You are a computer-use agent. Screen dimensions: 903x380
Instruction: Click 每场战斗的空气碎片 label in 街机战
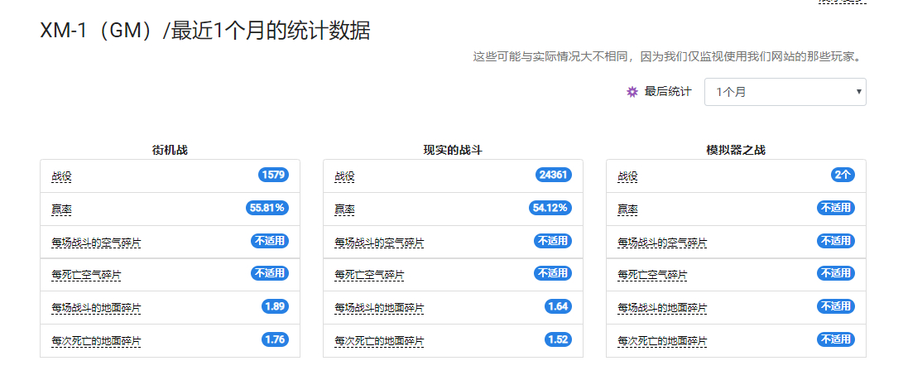point(96,243)
